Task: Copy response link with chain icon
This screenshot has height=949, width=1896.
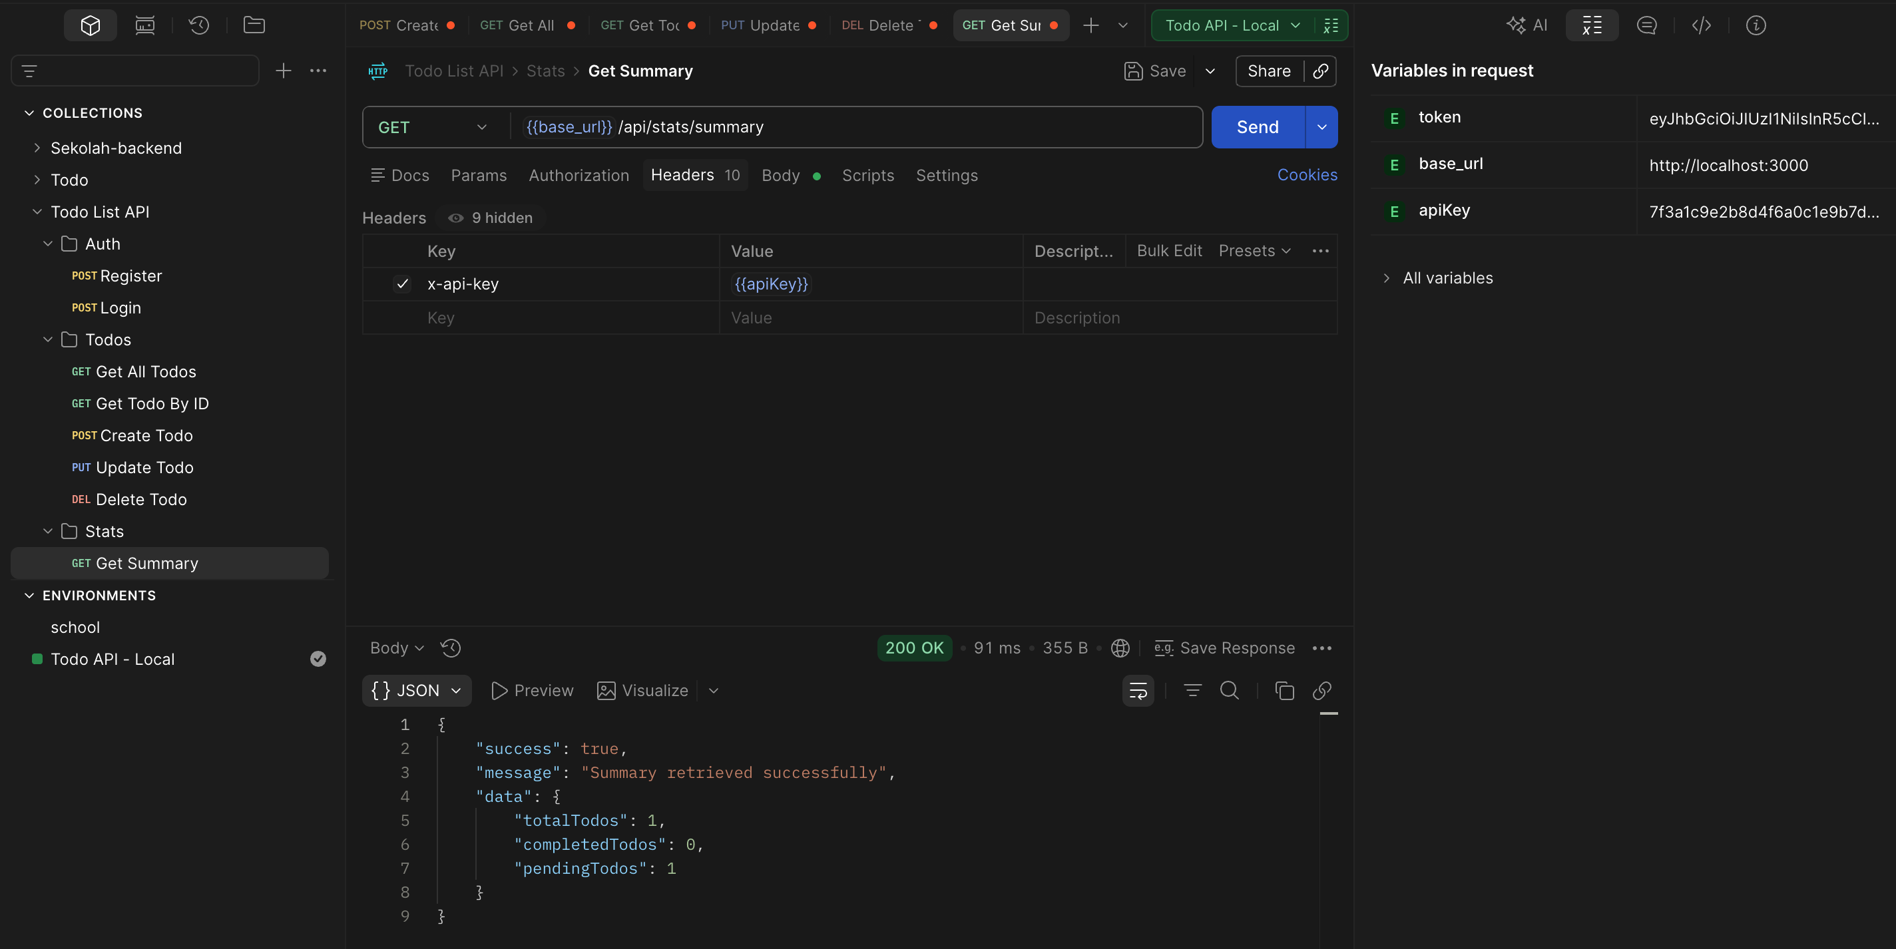Action: [x=1322, y=690]
